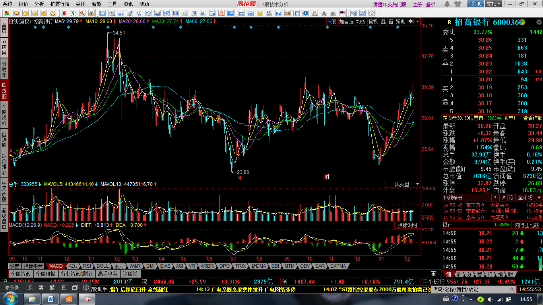Open the 成交量 indicator dropdown
Image resolution: width=543 pixels, height=305 pixels.
coord(417,184)
